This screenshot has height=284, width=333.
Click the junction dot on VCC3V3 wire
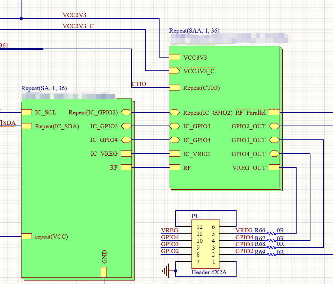pos(21,18)
